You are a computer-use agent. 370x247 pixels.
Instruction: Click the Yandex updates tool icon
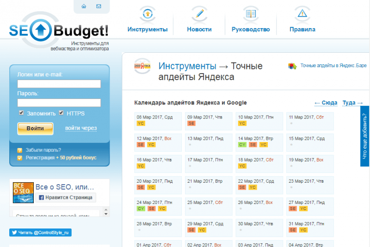point(142,66)
